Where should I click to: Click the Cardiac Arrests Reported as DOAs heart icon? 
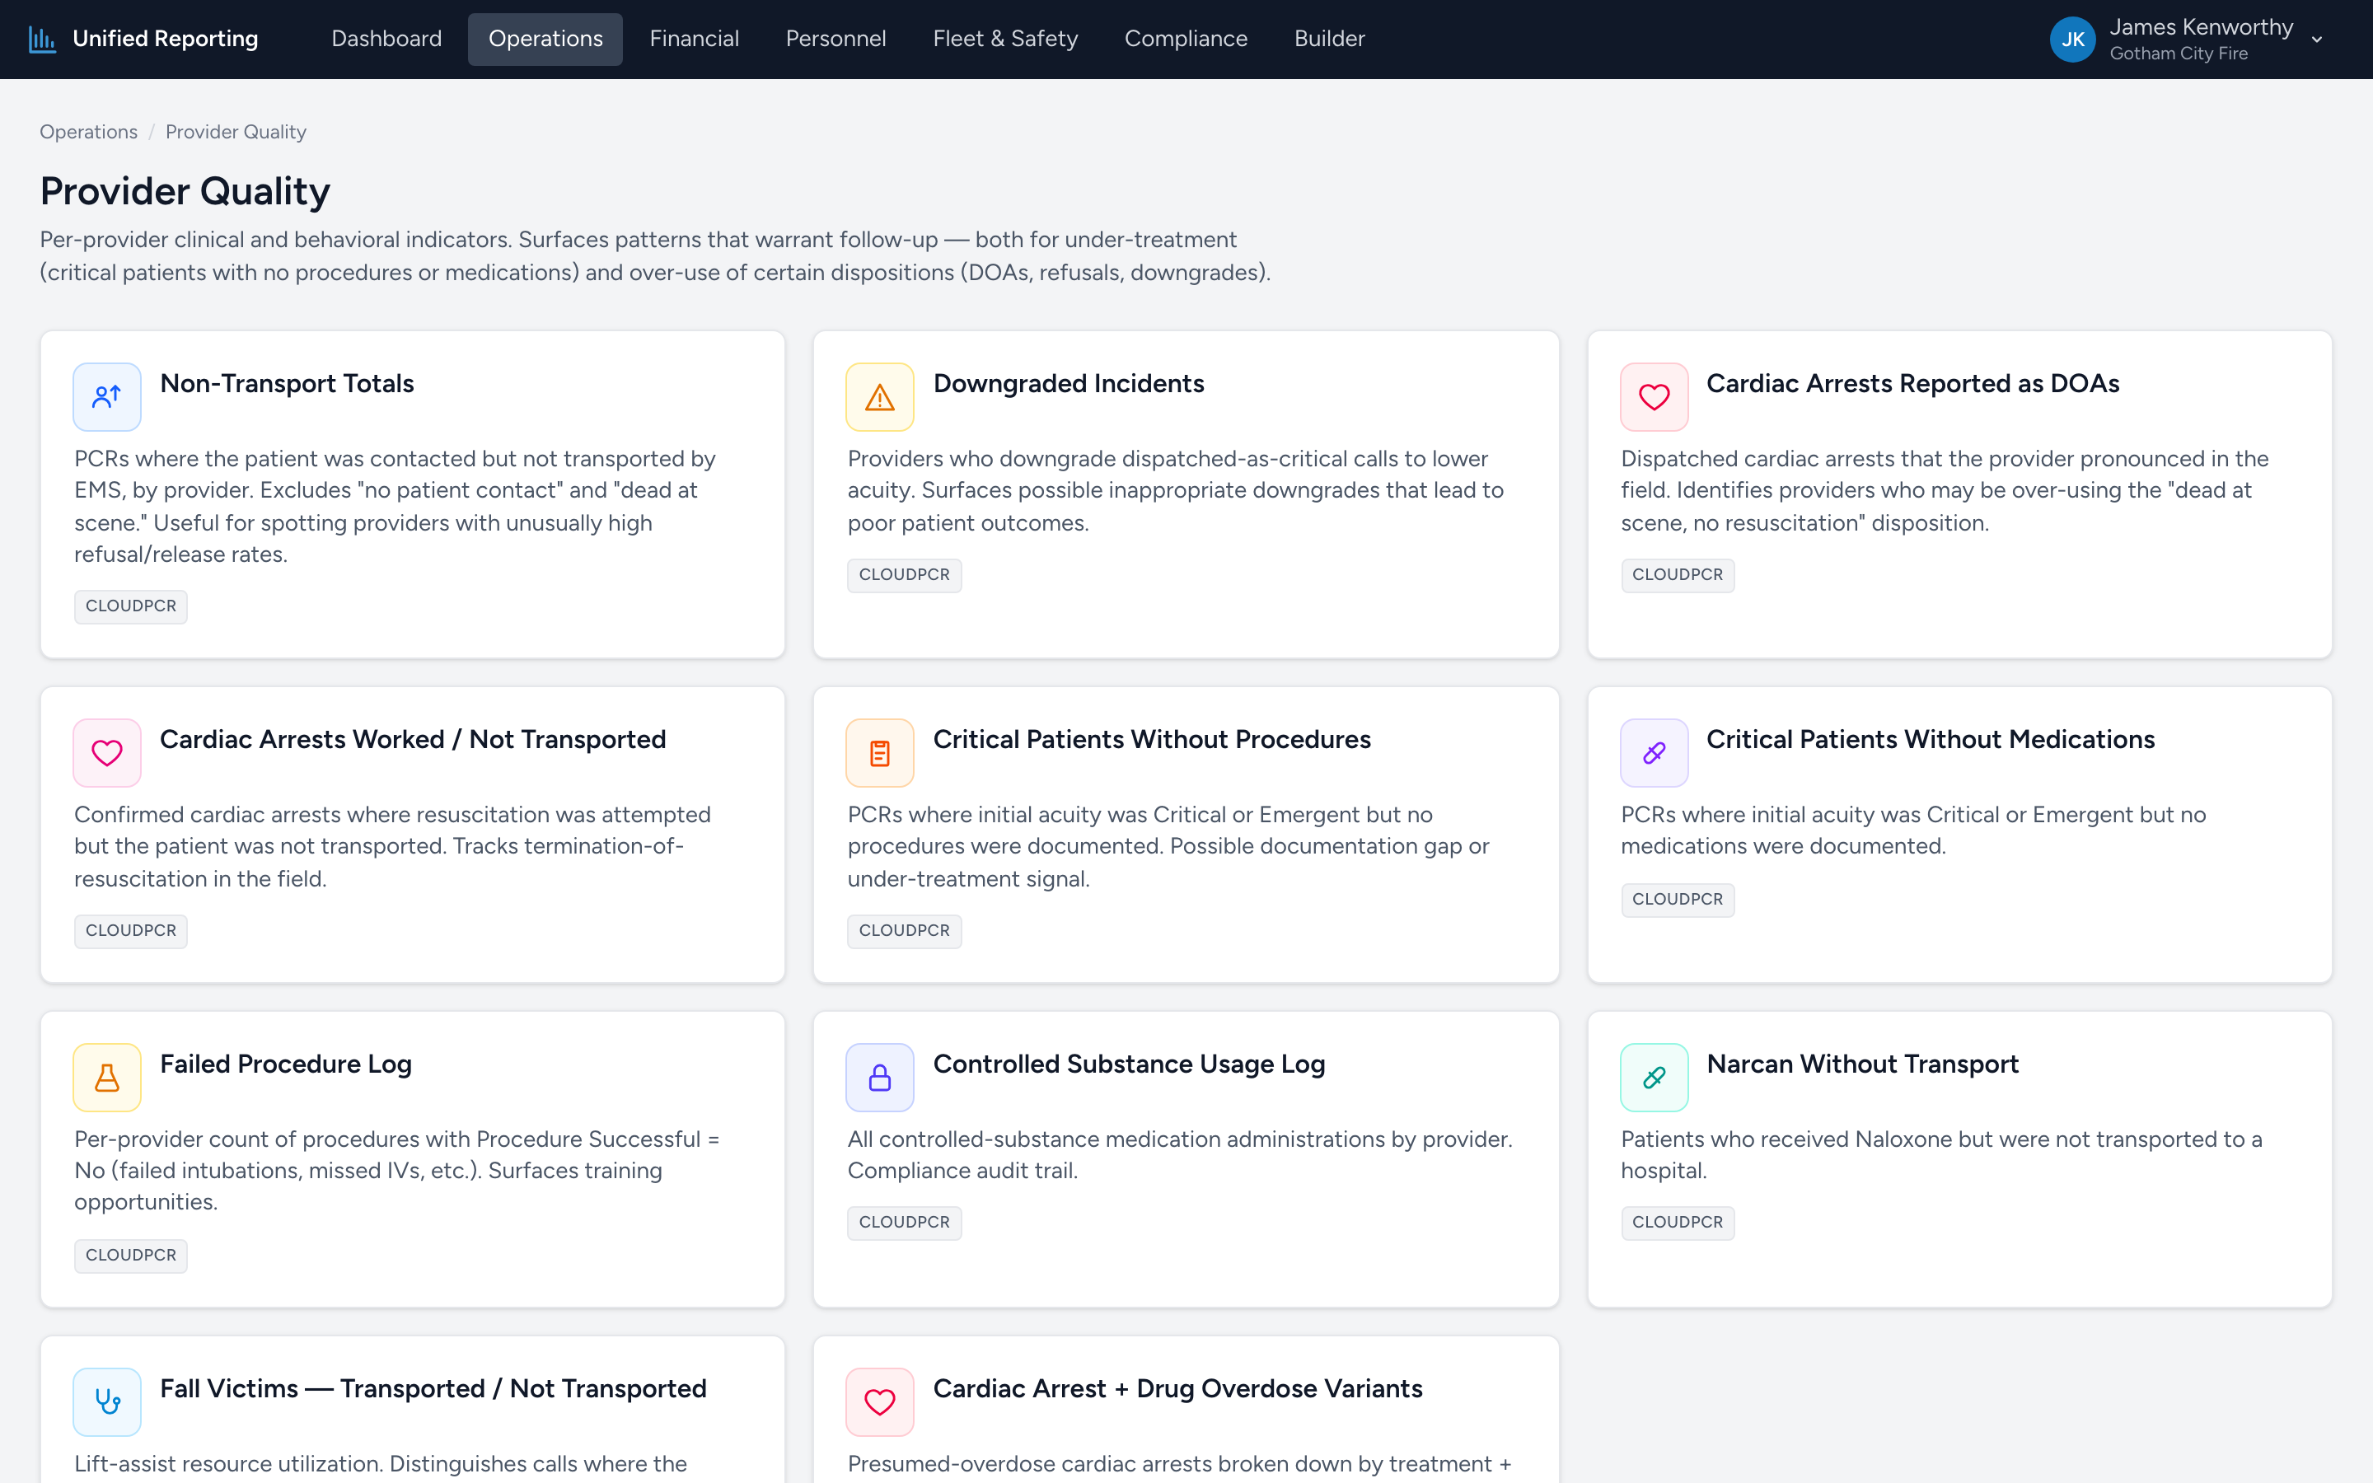[1653, 396]
